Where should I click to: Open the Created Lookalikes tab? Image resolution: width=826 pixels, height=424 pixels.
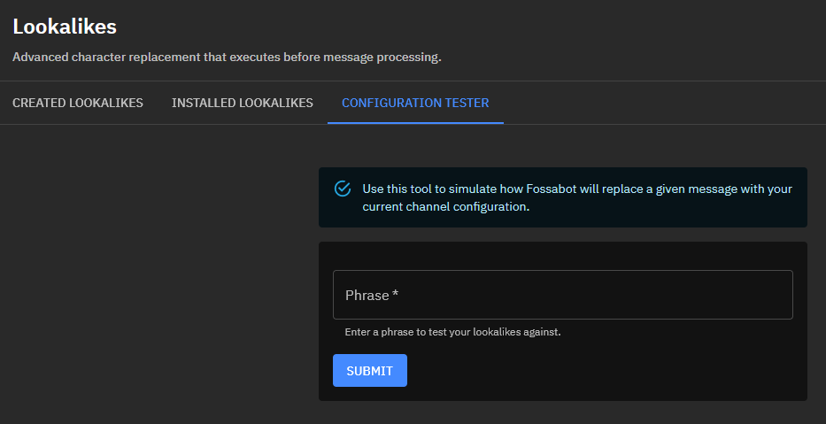point(78,103)
